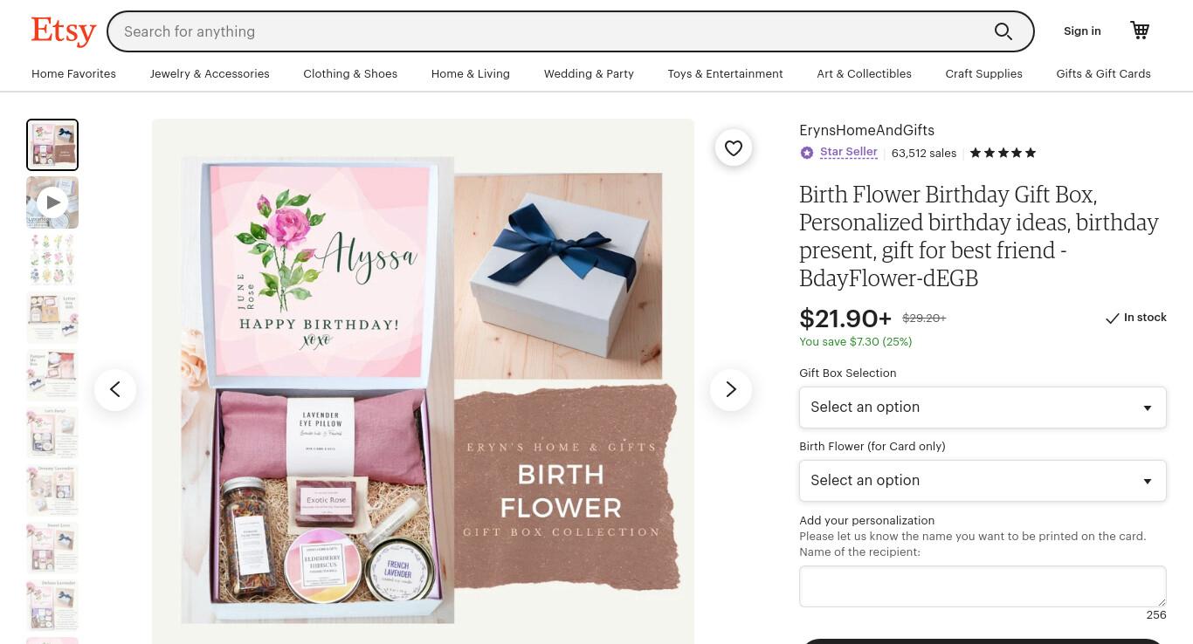
Task: Click the search for anything box
Action: tap(550, 31)
